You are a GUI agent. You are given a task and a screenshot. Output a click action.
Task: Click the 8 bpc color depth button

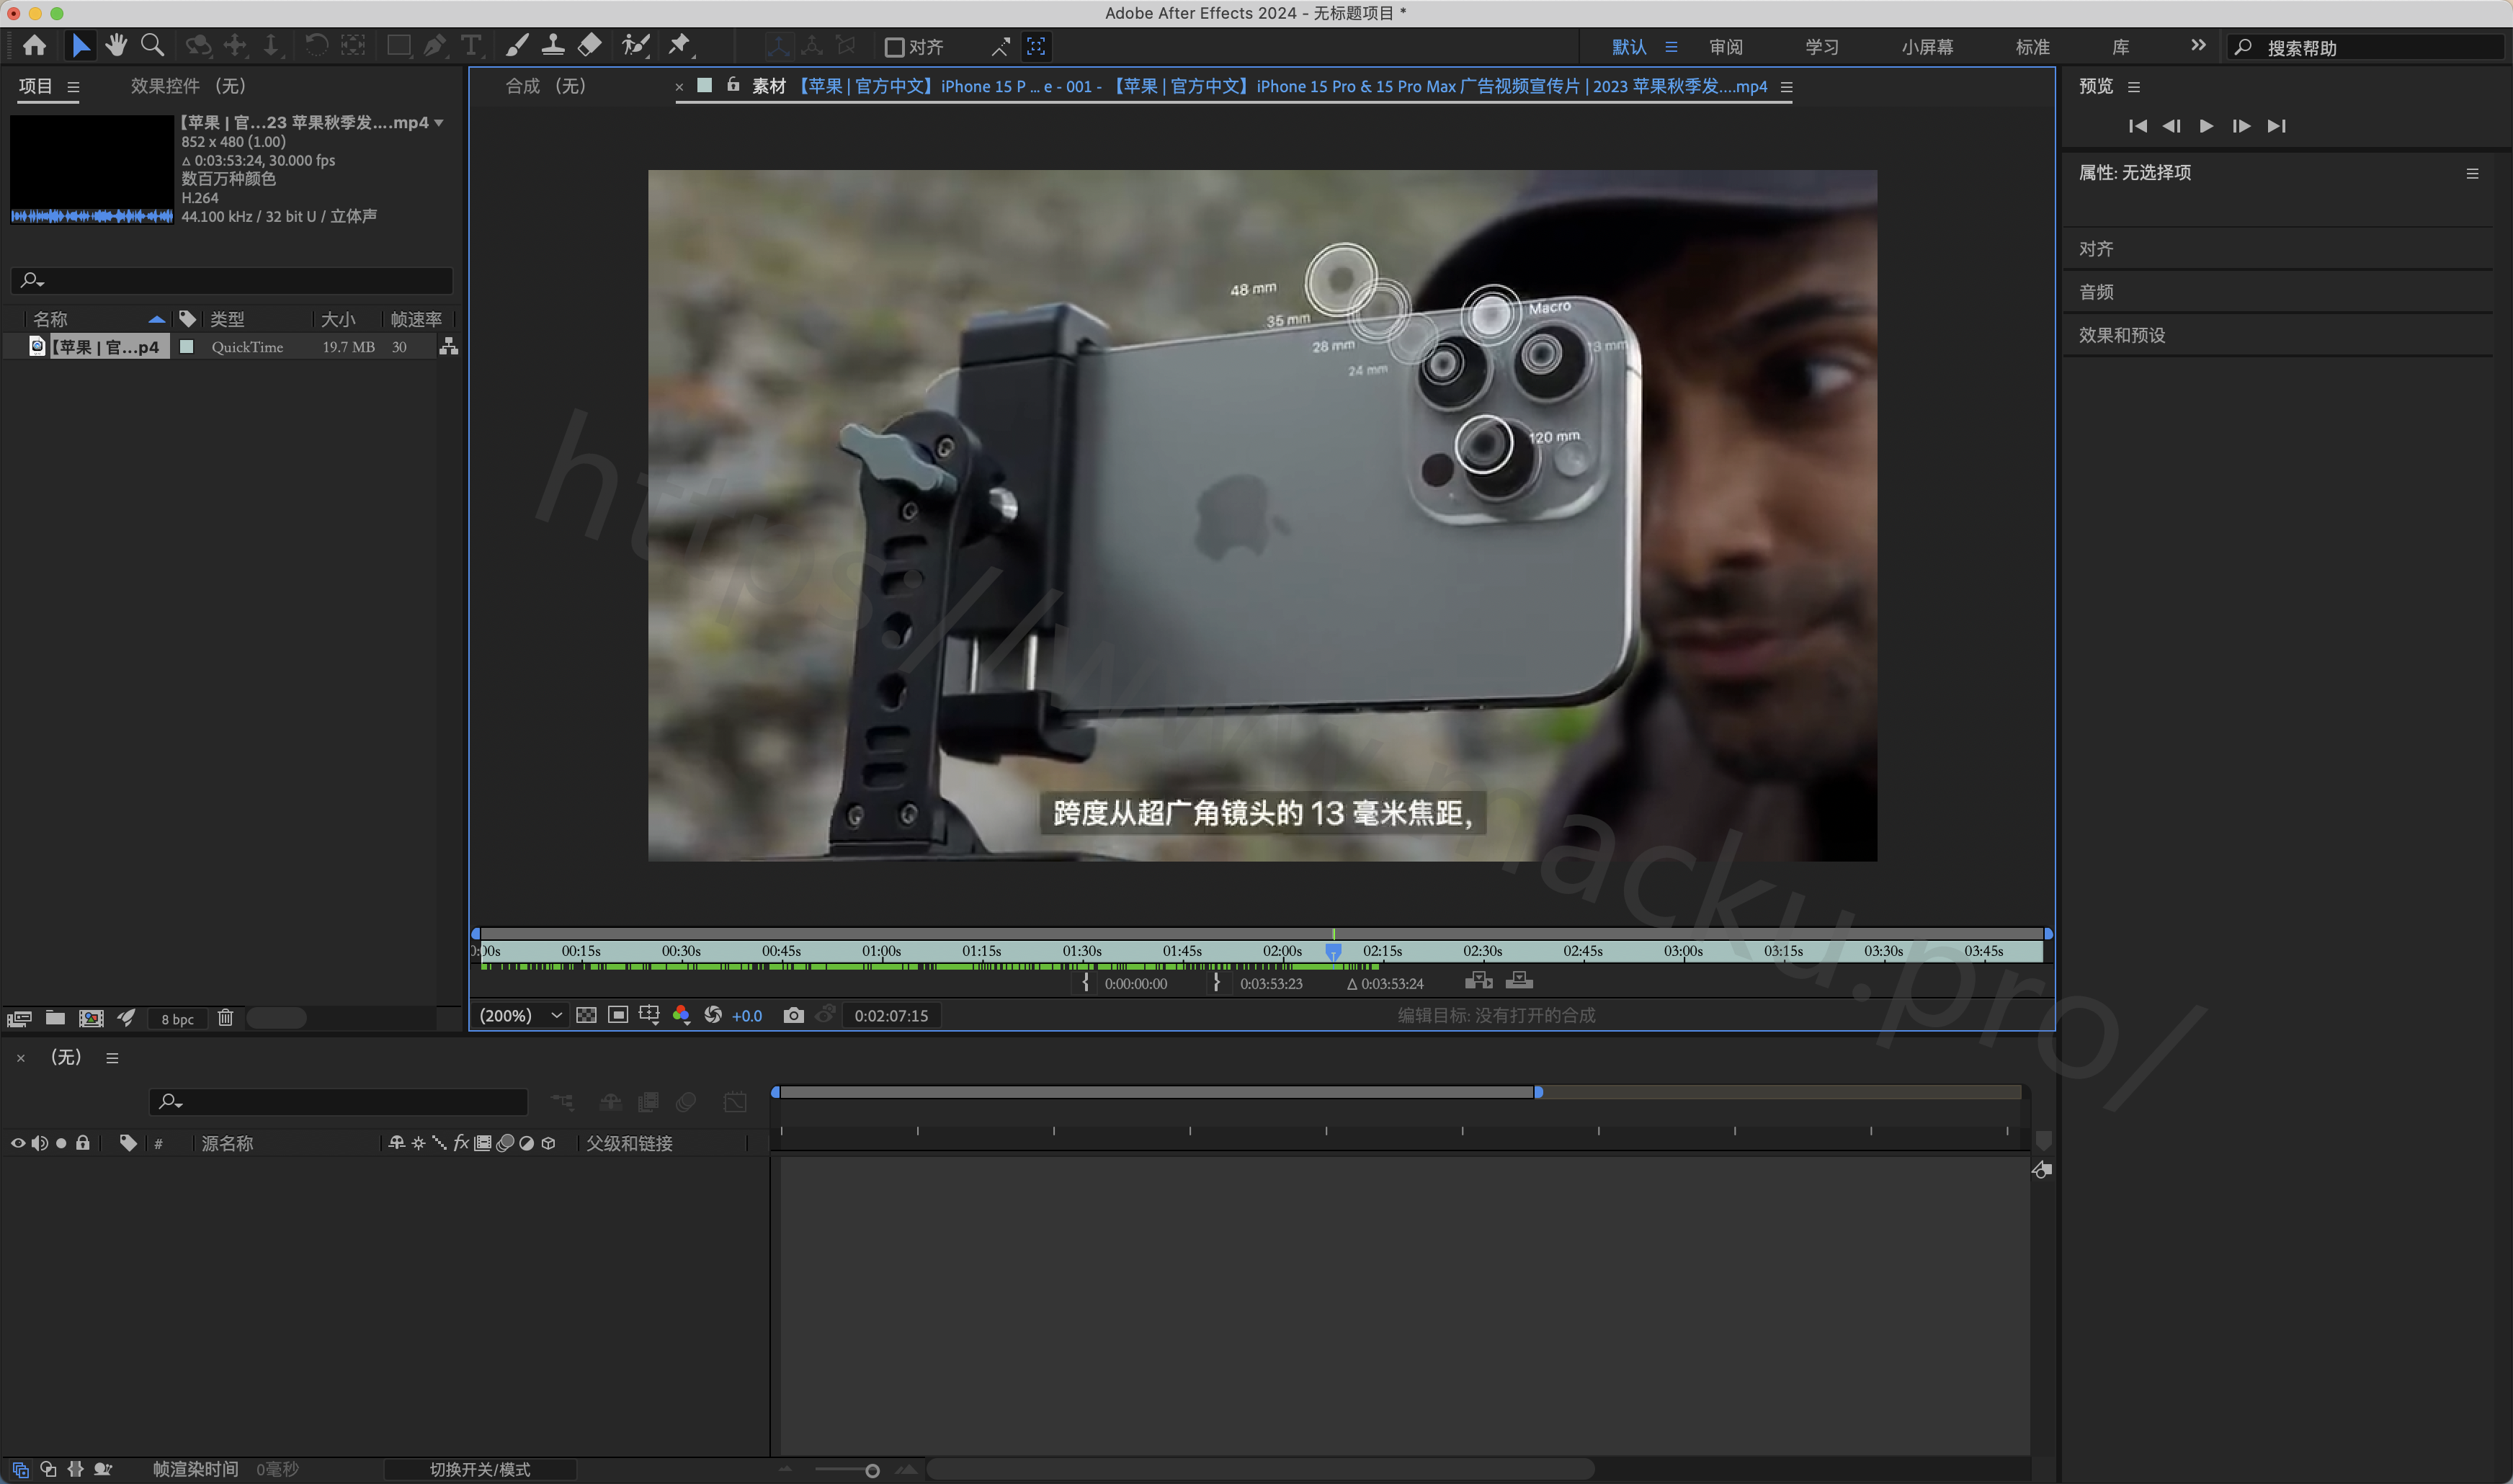click(x=178, y=1019)
